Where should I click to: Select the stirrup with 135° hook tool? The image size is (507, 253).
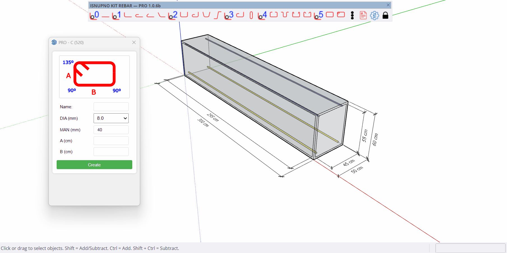[341, 15]
